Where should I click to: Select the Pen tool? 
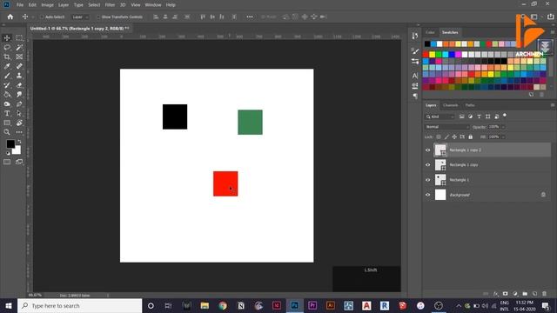[x=19, y=104]
